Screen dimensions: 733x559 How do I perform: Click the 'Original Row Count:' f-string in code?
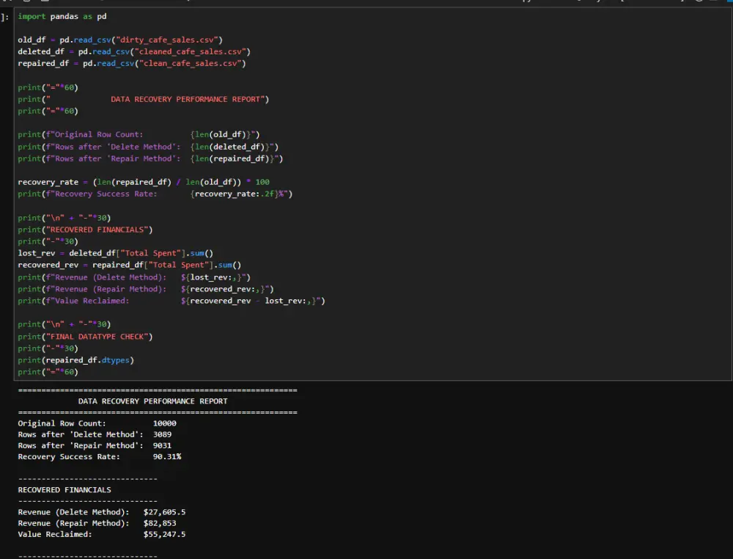pyautogui.click(x=99, y=135)
